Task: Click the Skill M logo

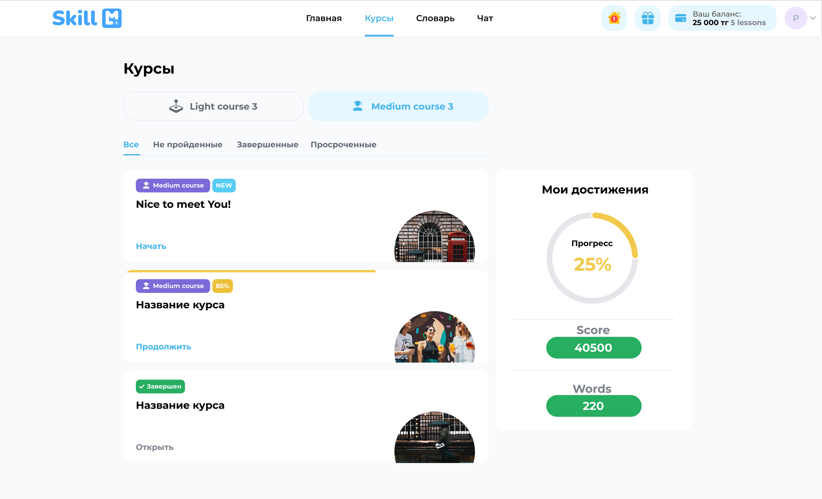Action: coord(87,18)
